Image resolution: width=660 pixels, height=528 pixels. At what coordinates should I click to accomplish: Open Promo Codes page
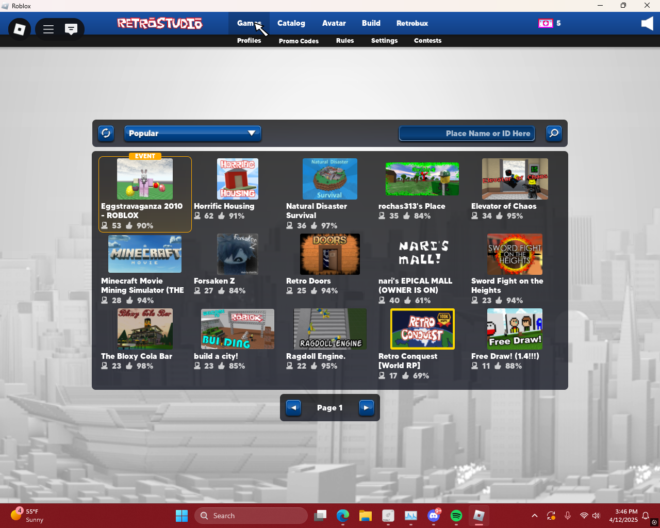click(299, 41)
